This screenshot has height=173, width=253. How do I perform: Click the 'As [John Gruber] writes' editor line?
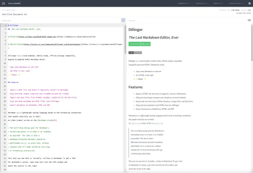(32, 120)
